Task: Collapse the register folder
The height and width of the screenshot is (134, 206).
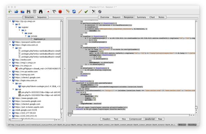Action: click(16, 27)
